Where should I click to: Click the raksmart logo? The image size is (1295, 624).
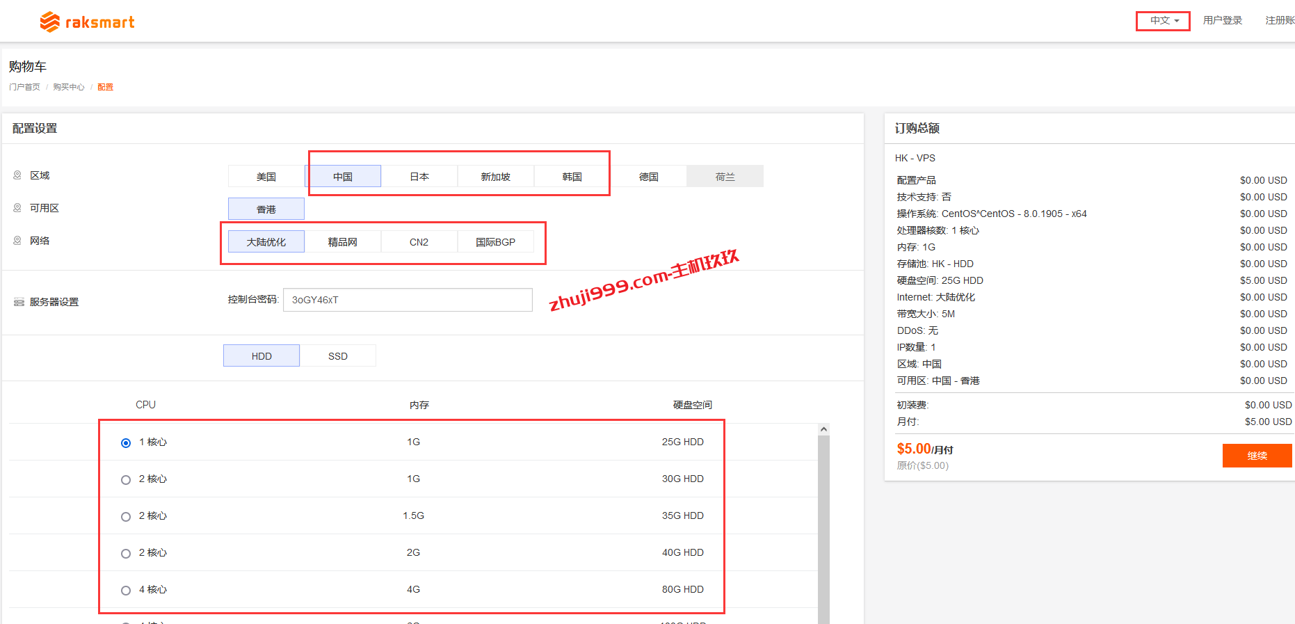(87, 22)
